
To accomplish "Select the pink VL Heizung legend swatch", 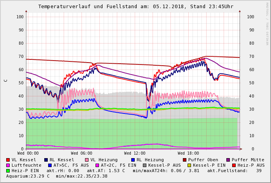I will [86, 160].
